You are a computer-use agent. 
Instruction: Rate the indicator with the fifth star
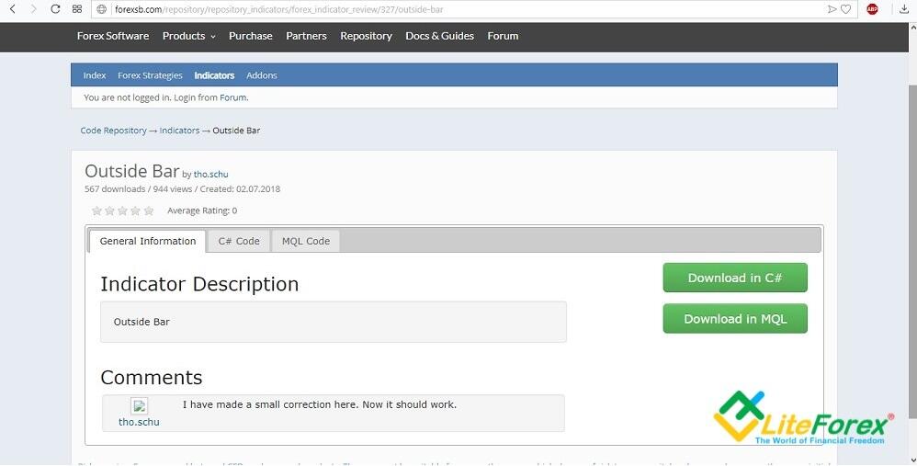point(149,210)
